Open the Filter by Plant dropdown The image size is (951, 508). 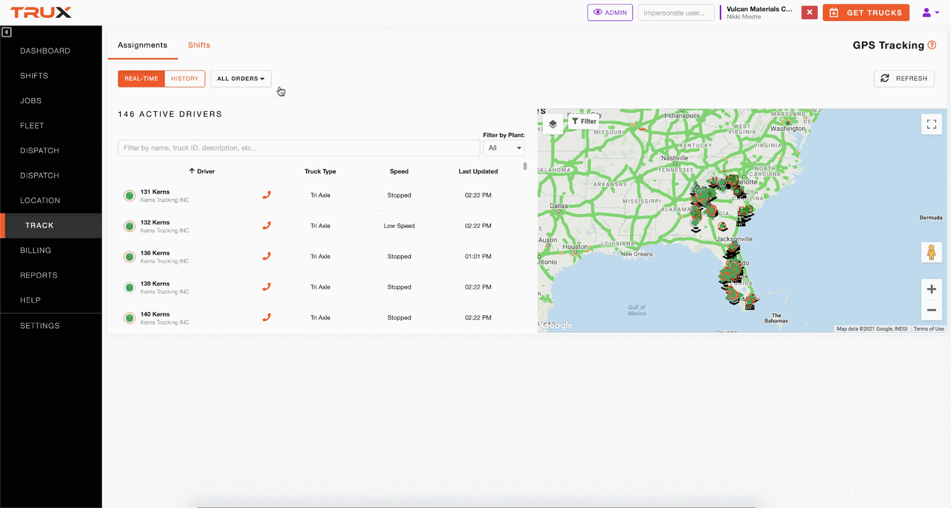(x=504, y=148)
